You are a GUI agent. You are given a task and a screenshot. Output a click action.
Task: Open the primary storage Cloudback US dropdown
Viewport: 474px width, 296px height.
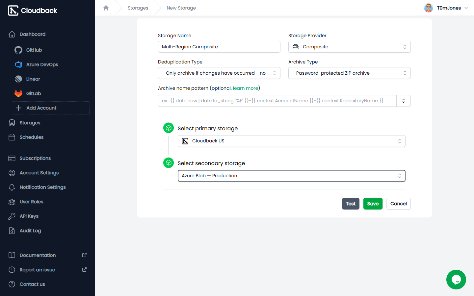[x=292, y=141]
